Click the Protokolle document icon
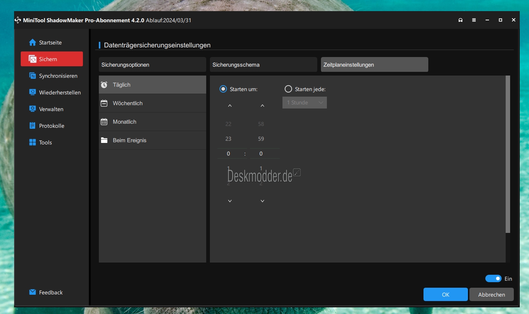The image size is (529, 314). click(33, 126)
